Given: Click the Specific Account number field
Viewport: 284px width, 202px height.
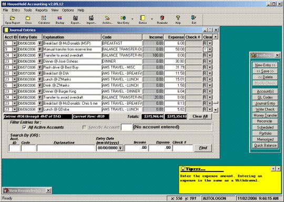Looking at the screenshot, I should click(x=127, y=127).
